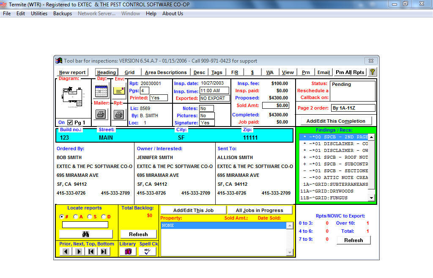
Task: Open the Library books icon
Action: point(128,251)
